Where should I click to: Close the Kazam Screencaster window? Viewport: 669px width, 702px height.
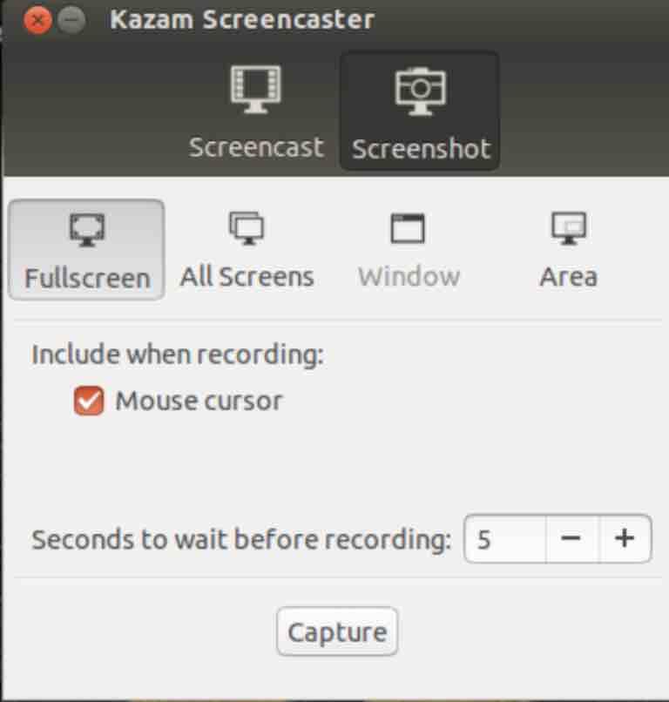[x=37, y=20]
